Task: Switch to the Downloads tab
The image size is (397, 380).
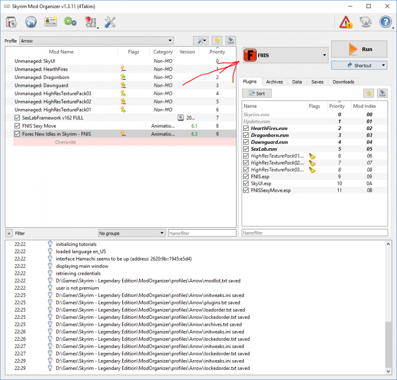Action: (344, 82)
